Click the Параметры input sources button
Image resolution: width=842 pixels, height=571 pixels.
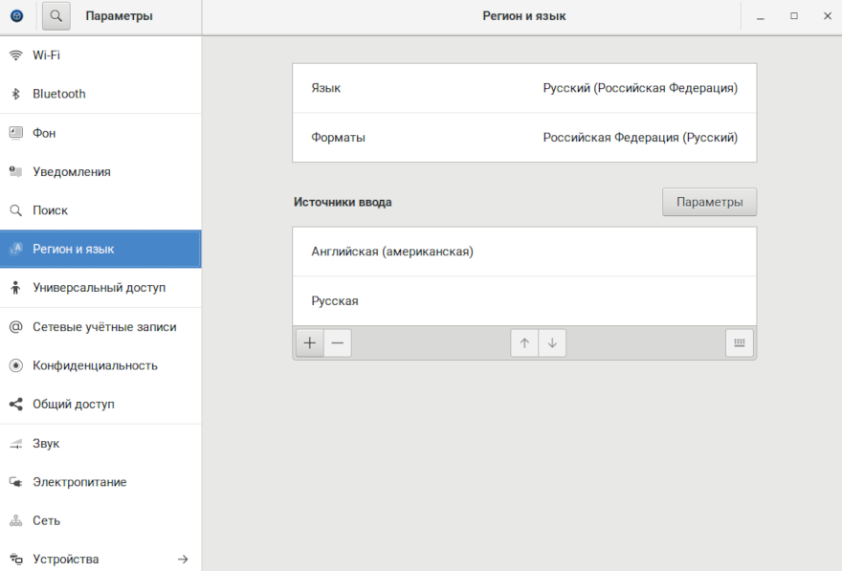(709, 202)
